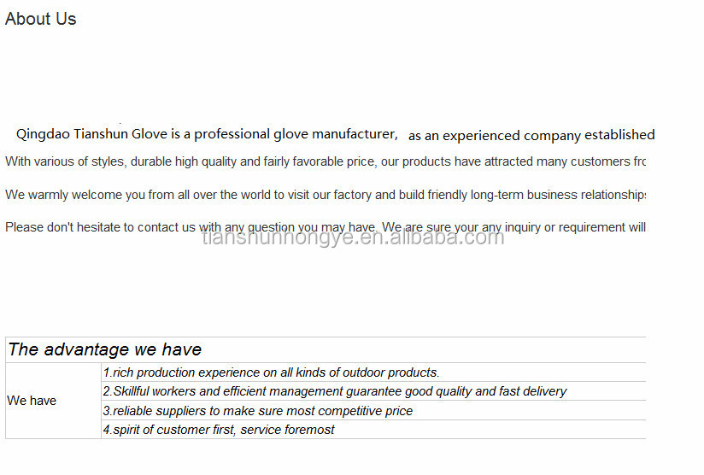
Task: Click 'service foremost' text in last row
Action: (x=287, y=430)
